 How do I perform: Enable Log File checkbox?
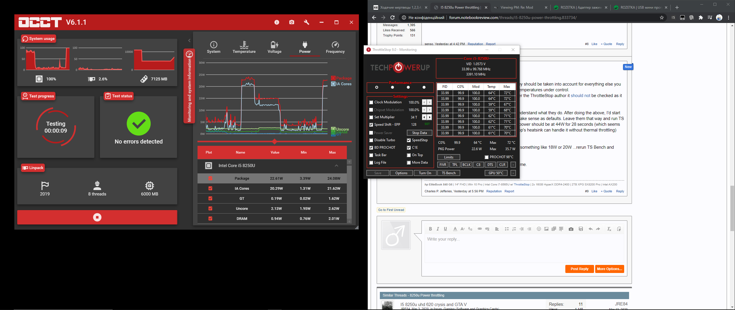coord(371,163)
